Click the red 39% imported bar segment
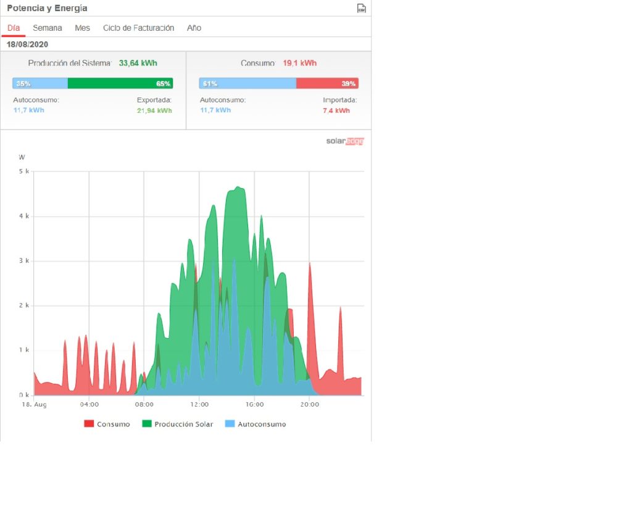The image size is (632, 530). [327, 83]
